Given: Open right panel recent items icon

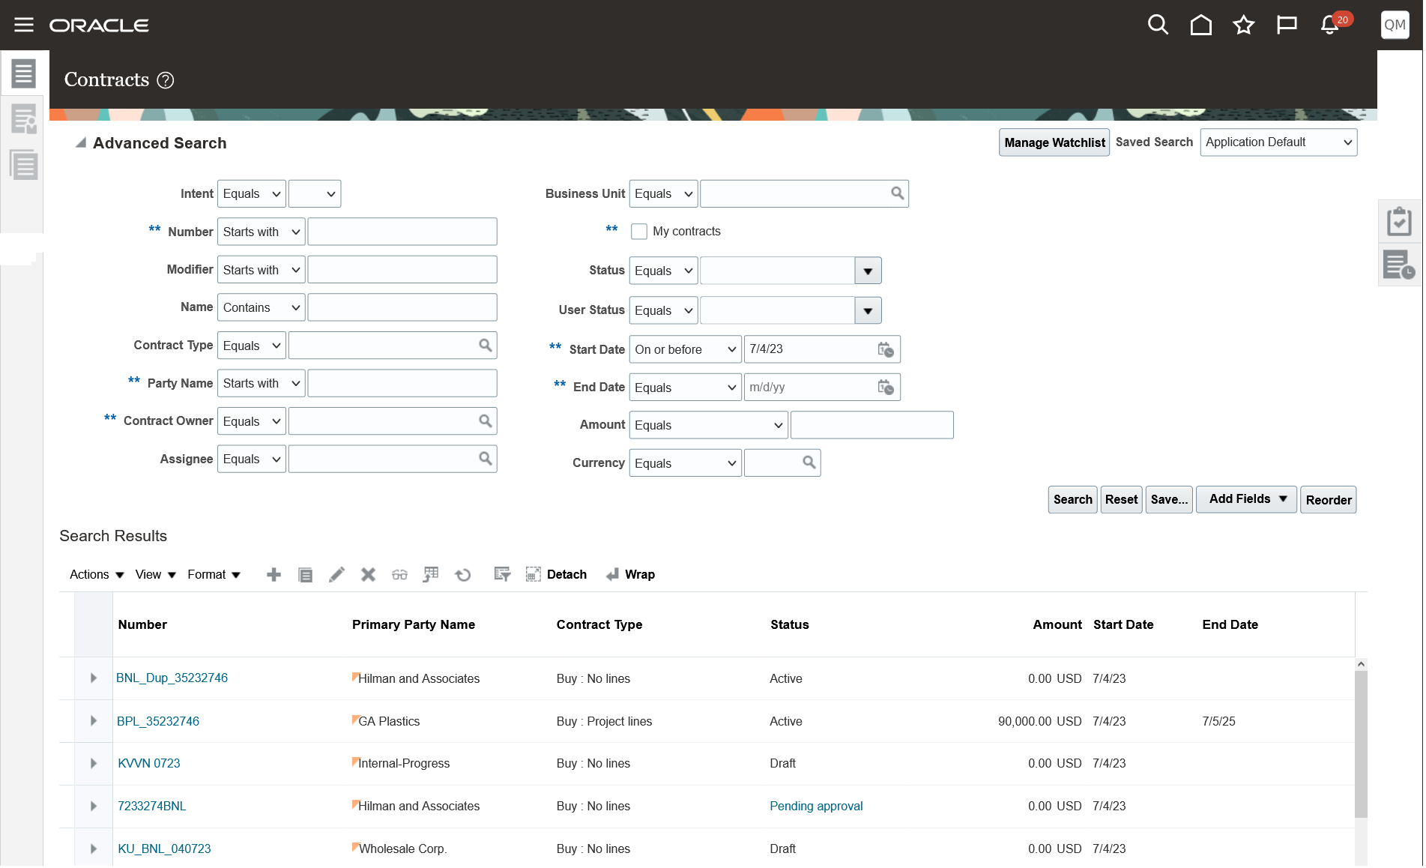Looking at the screenshot, I should click(1399, 265).
